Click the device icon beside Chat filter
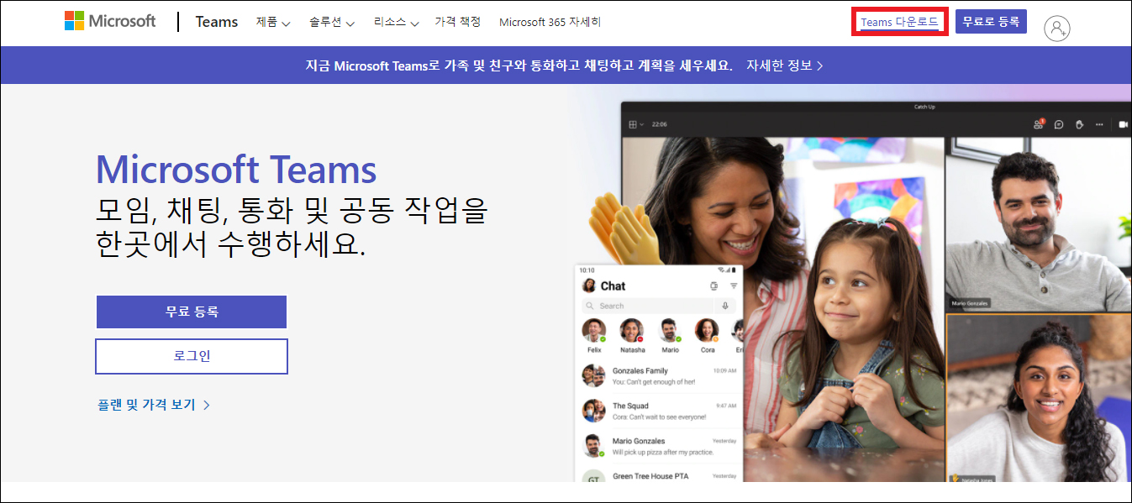Screen dimensions: 1132x503 pos(713,286)
